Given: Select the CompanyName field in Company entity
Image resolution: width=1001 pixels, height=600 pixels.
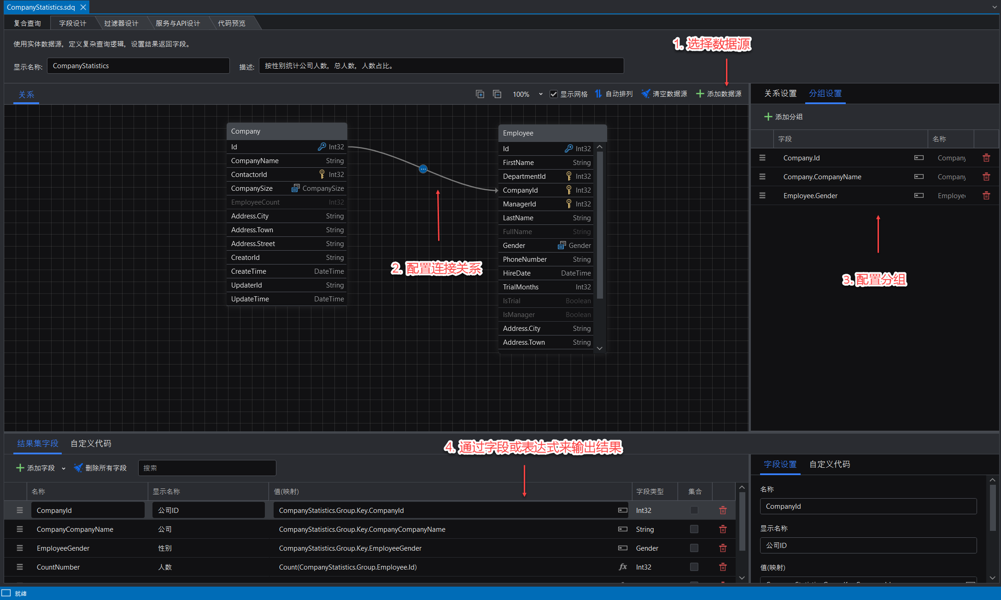Looking at the screenshot, I should tap(287, 161).
